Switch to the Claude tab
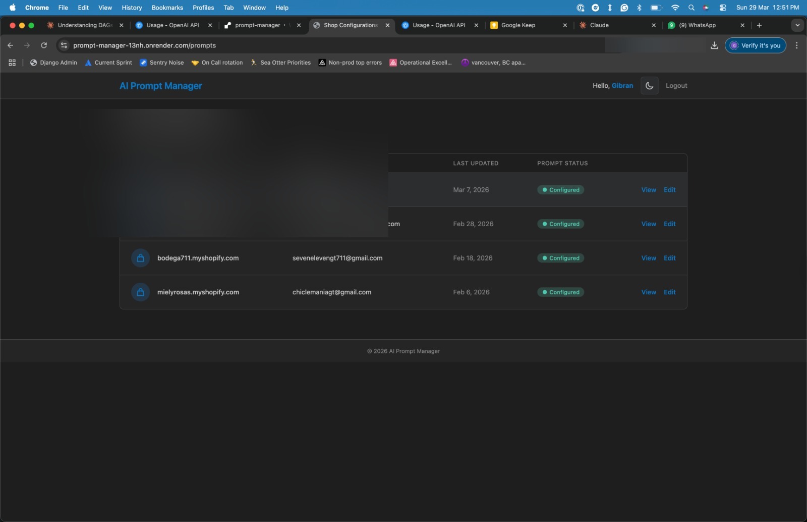Image resolution: width=807 pixels, height=522 pixels. 600,25
